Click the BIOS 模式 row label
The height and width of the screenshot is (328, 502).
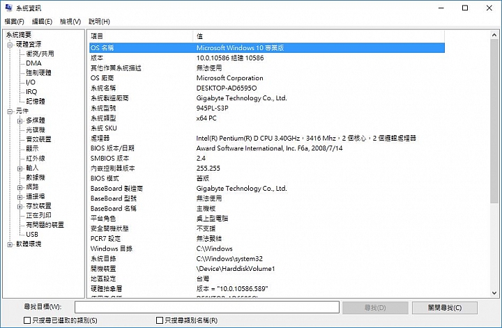click(x=105, y=178)
